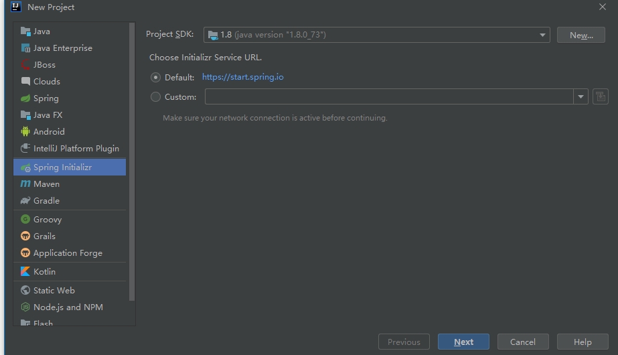Screen dimensions: 618x355
Task: Choose Java Enterprise project type
Action: click(63, 48)
